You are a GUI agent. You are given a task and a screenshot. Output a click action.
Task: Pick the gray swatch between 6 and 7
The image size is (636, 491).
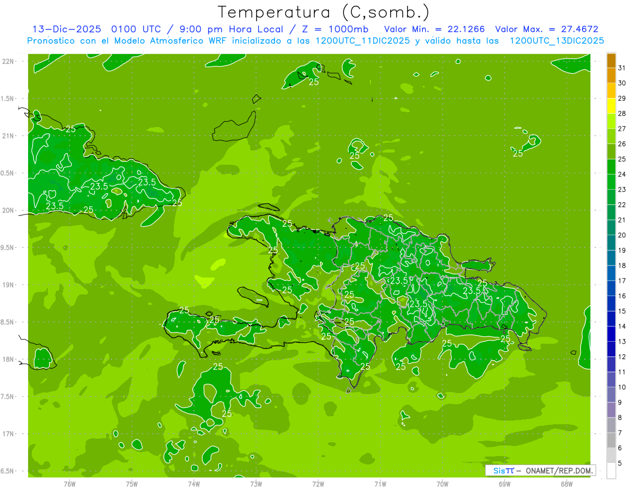pyautogui.click(x=611, y=440)
